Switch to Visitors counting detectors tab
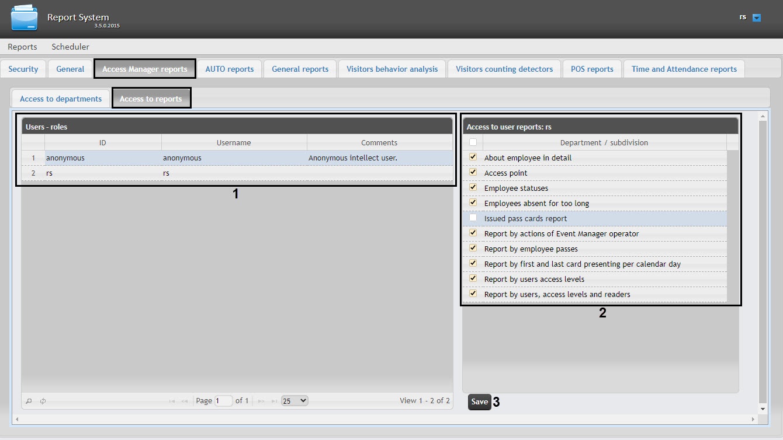783x440 pixels. pos(504,69)
